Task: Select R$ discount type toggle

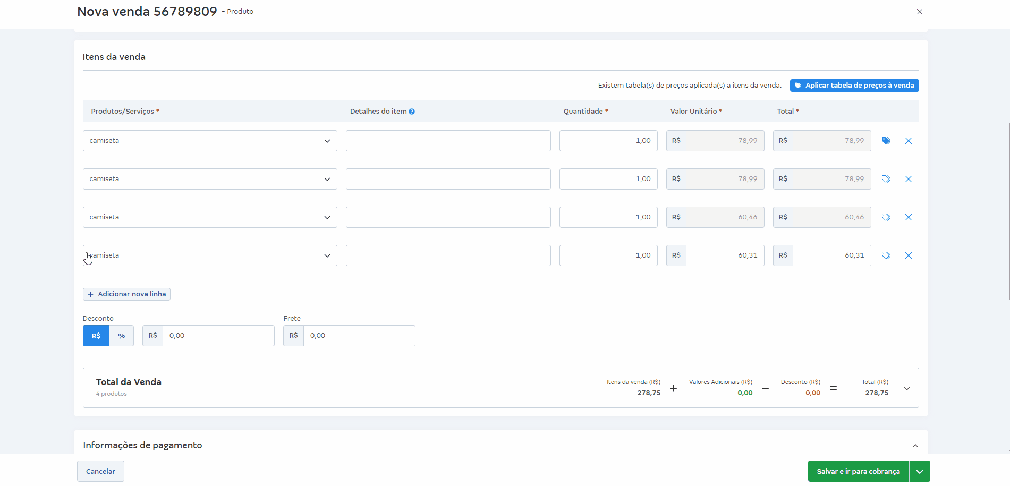Action: pos(96,336)
